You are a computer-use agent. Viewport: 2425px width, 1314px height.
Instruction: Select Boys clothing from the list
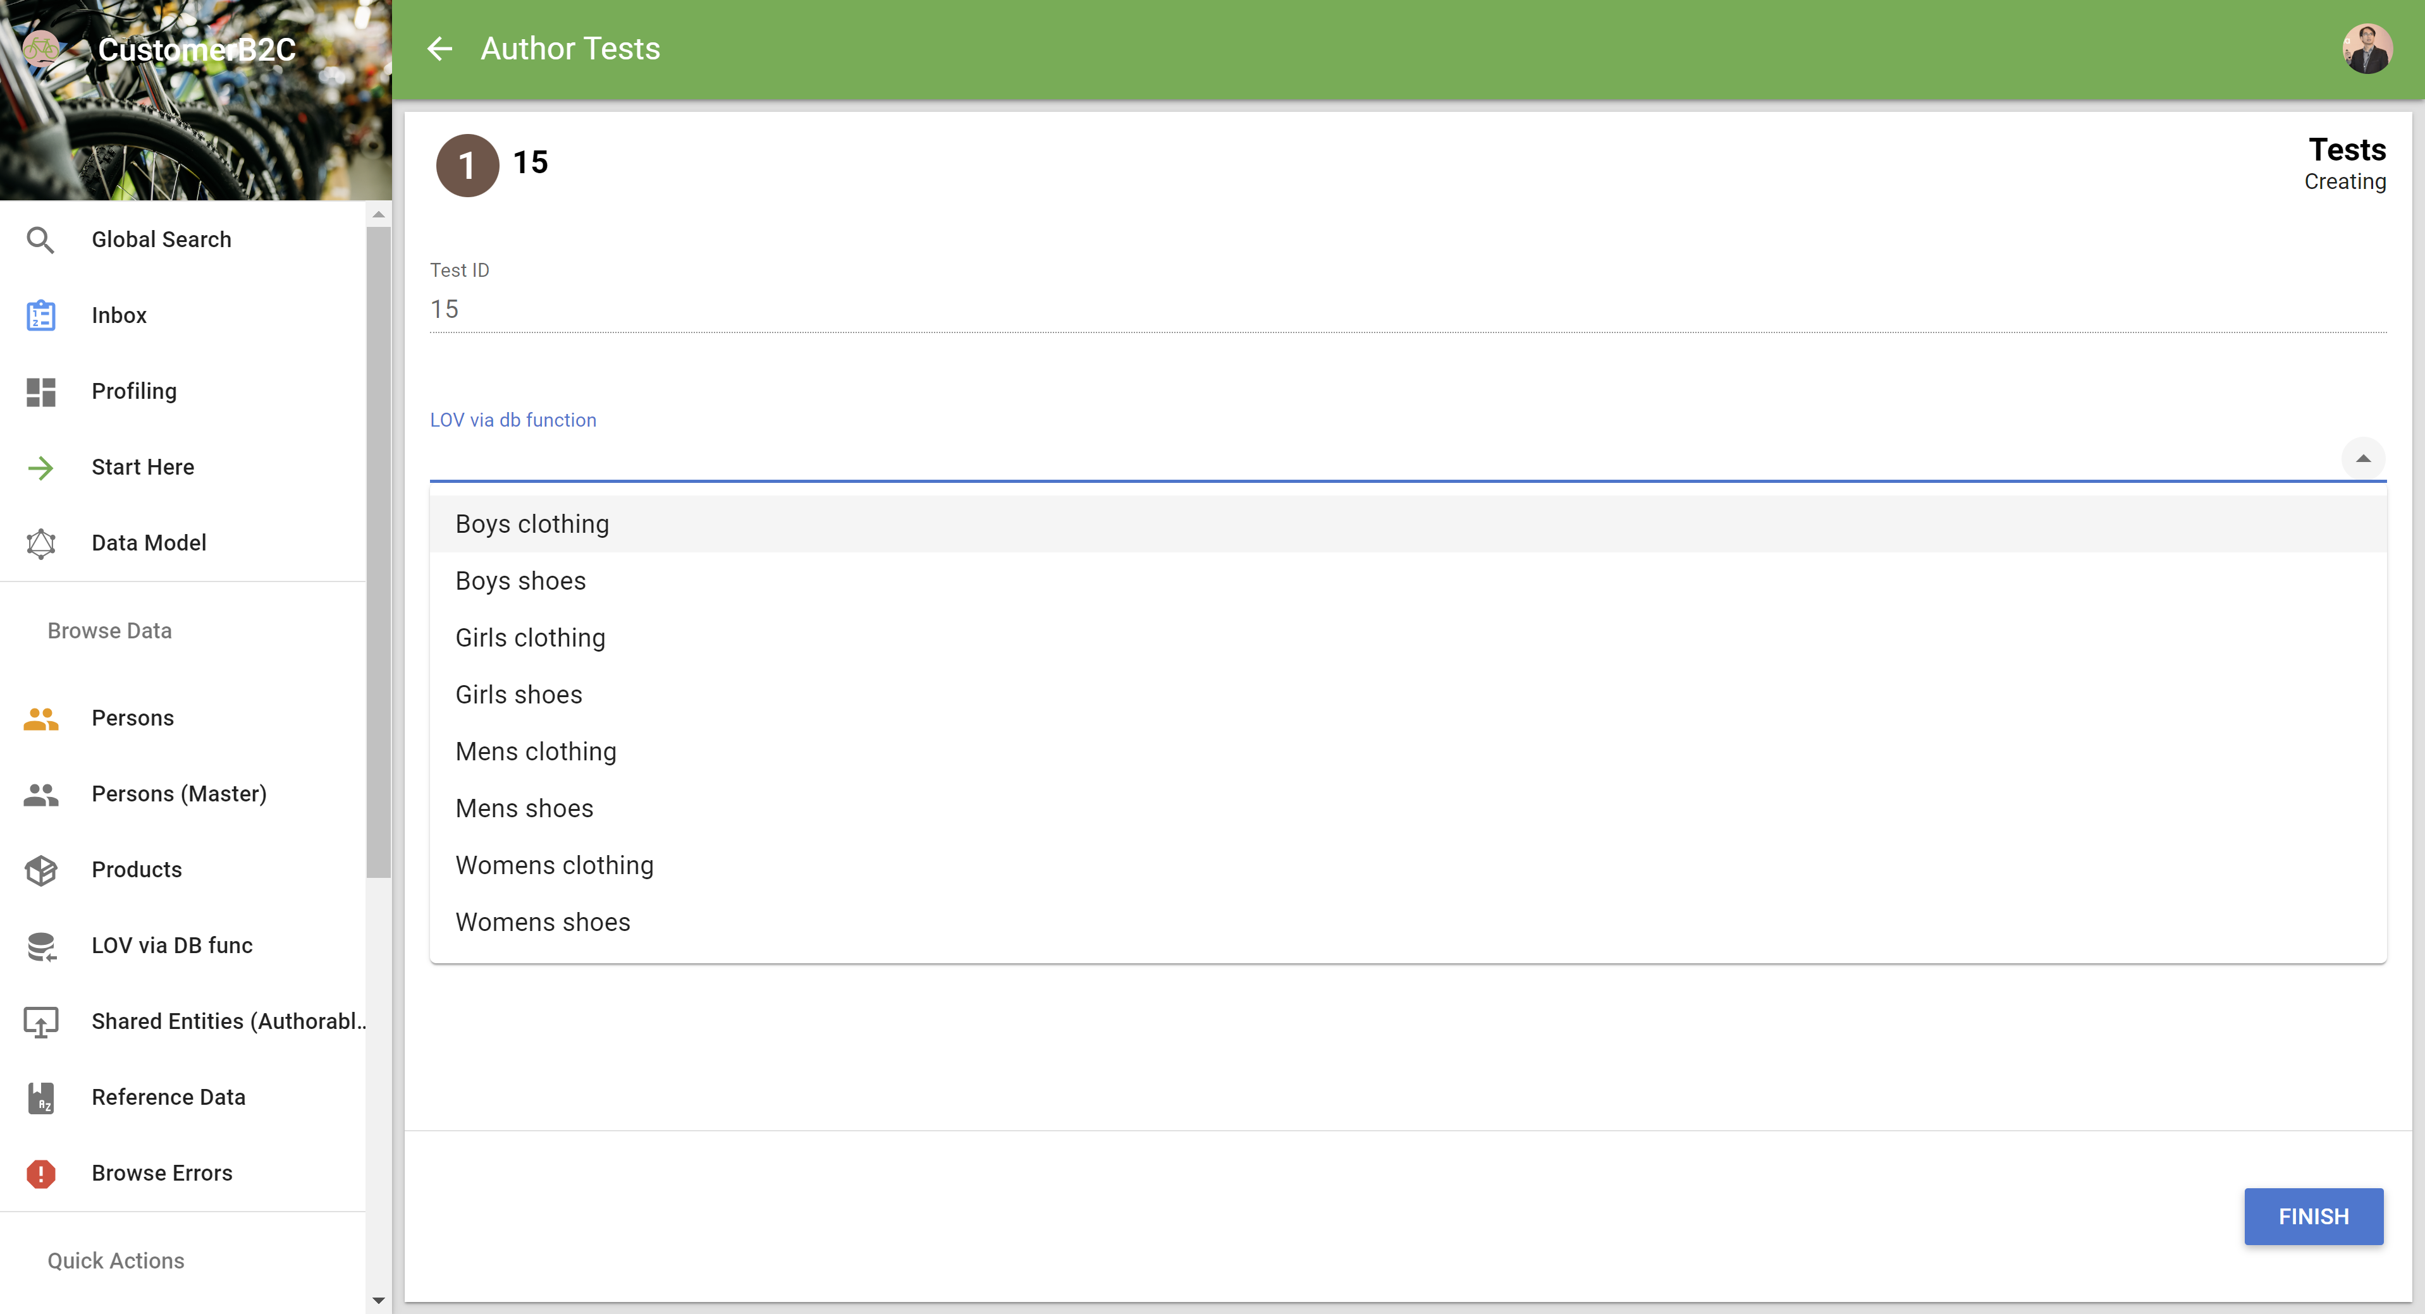click(532, 525)
